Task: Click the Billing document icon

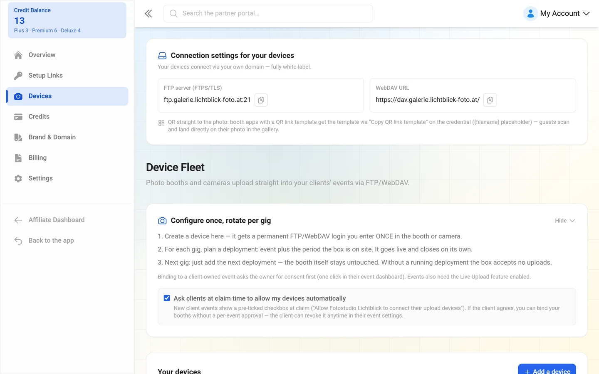Action: coord(18,158)
